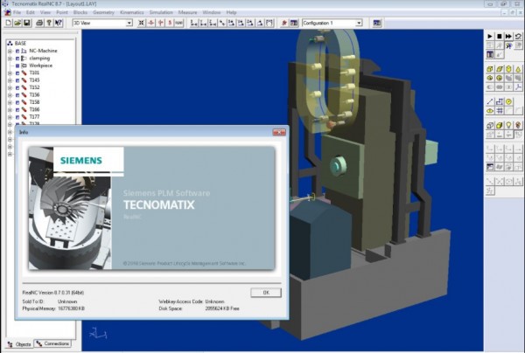Toggle the light bulb icon
525x353 pixels.
[x=508, y=125]
